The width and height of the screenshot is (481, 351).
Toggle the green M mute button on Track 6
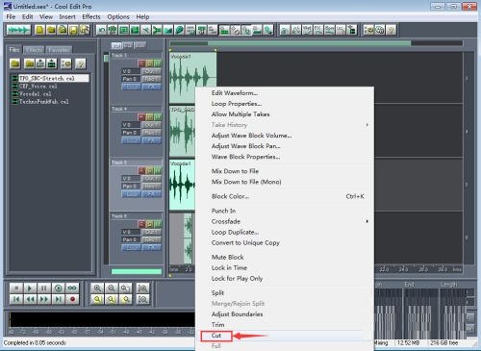[158, 224]
